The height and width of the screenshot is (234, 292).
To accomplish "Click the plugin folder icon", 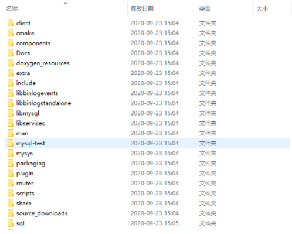I will [11, 173].
